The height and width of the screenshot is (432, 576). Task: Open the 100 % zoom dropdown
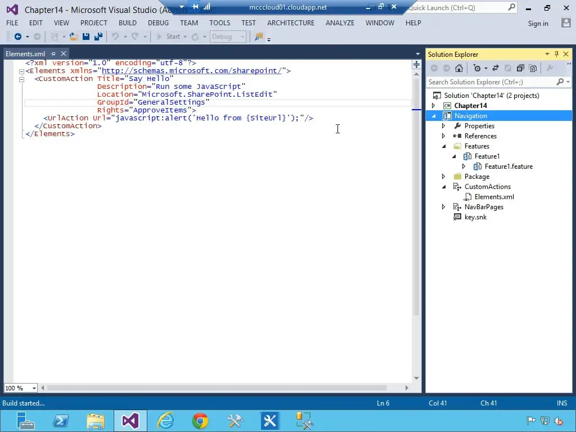(34, 388)
